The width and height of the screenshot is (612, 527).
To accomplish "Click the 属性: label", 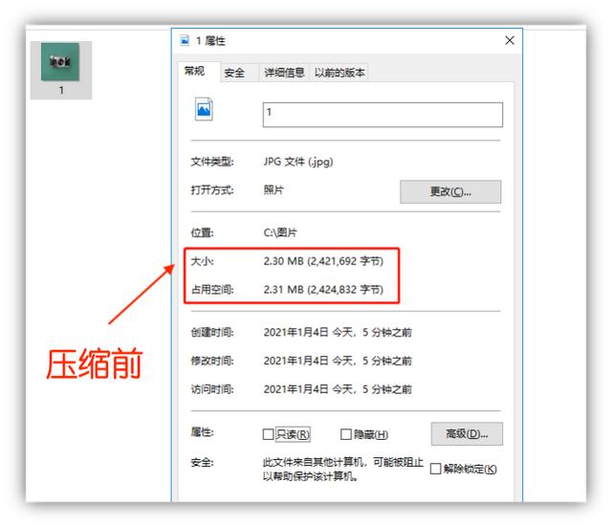I will tap(202, 431).
